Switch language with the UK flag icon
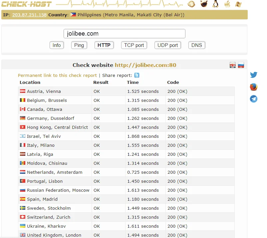 tap(233, 65)
